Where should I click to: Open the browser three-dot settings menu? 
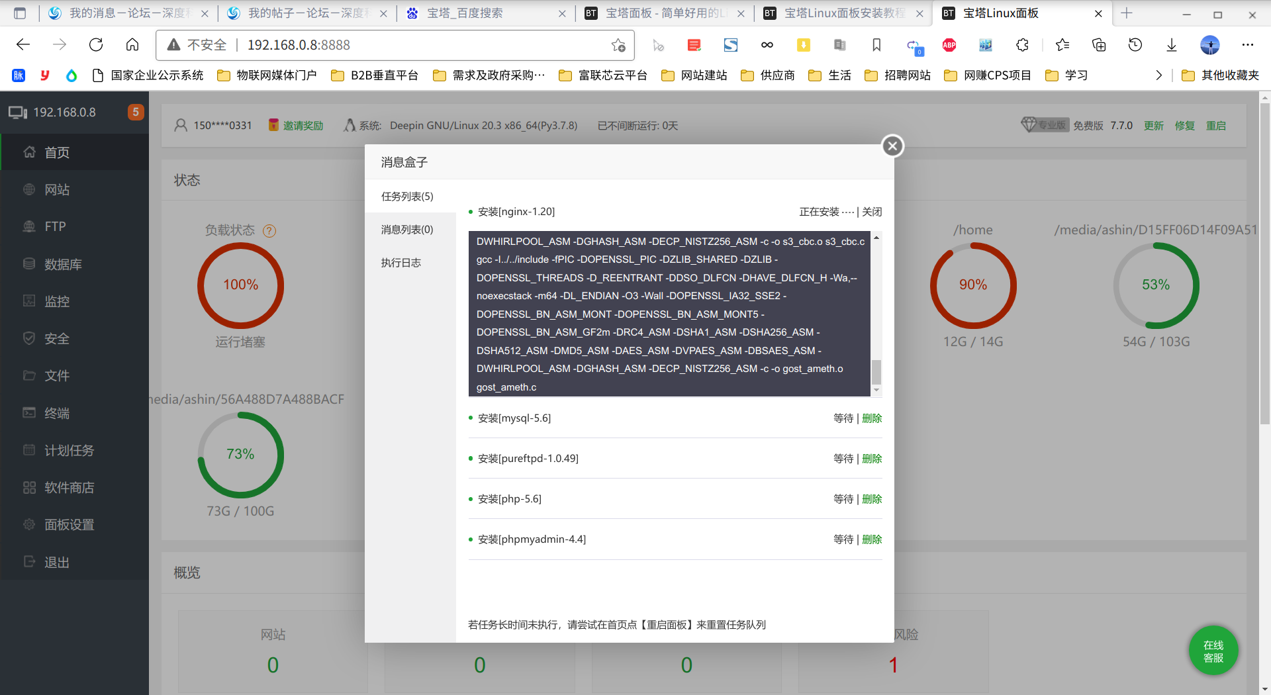[x=1248, y=45]
